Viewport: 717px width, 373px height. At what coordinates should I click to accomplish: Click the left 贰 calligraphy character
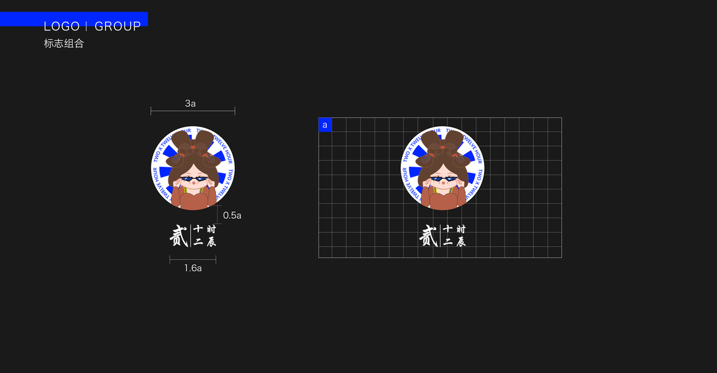(179, 236)
